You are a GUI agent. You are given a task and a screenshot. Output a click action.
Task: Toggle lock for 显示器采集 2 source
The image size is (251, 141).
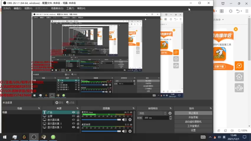(78, 123)
